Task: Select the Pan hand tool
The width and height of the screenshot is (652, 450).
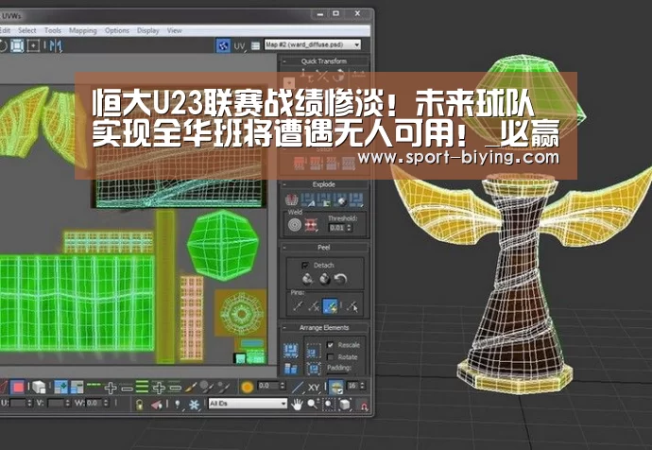Action: point(297,405)
